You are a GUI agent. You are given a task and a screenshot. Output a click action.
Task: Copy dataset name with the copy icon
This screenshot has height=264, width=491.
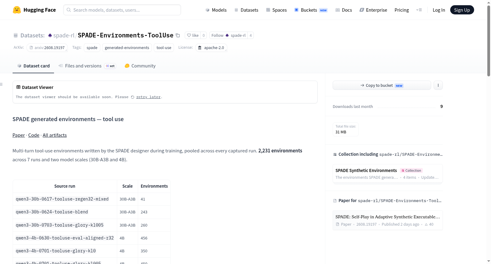tap(178, 35)
